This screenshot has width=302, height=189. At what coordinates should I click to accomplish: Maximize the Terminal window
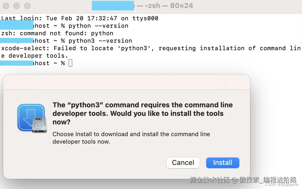tap(27, 6)
